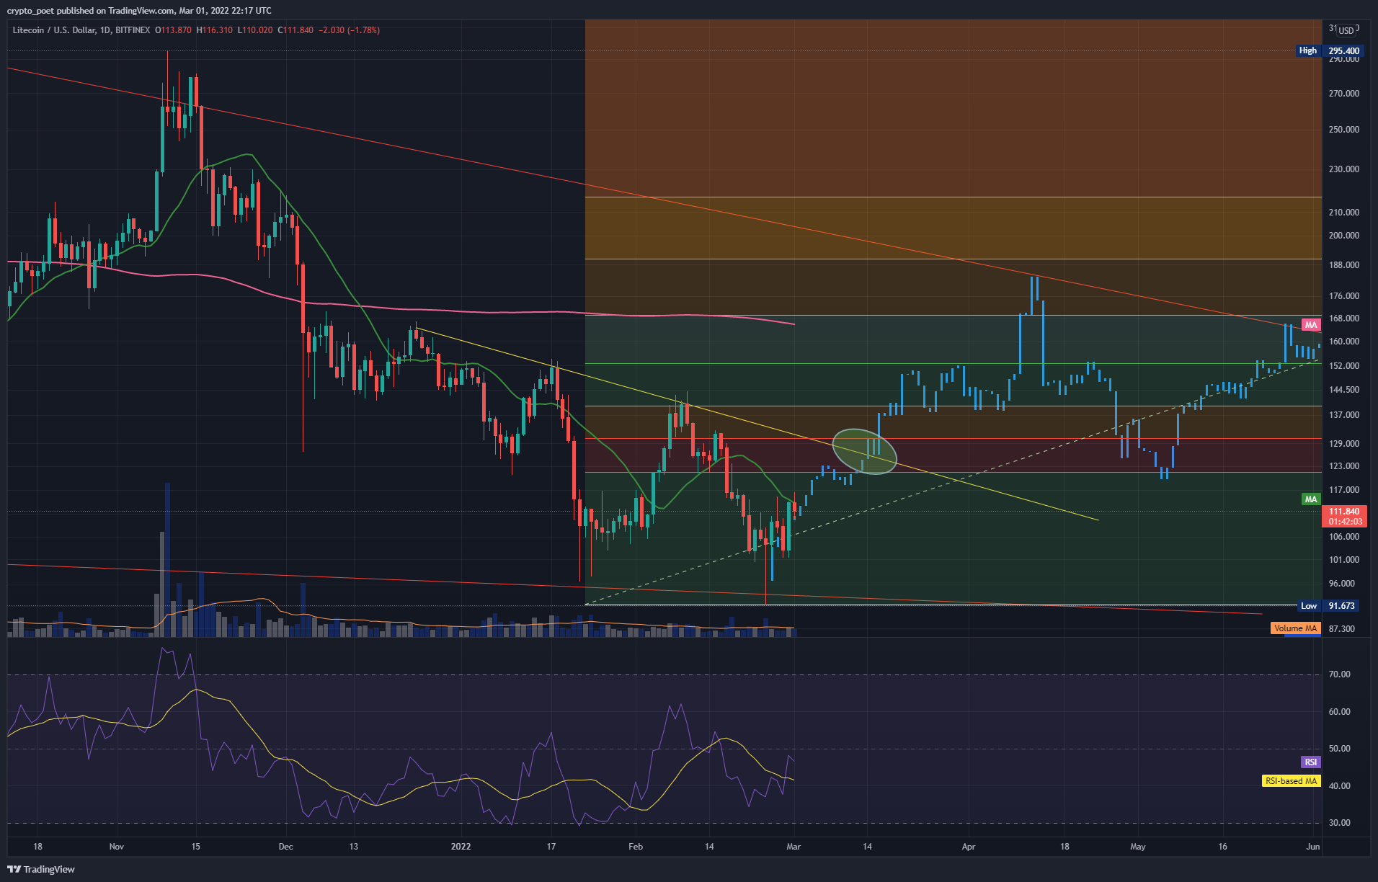
Task: Click the 87.300 price axis tick
Action: click(1342, 629)
